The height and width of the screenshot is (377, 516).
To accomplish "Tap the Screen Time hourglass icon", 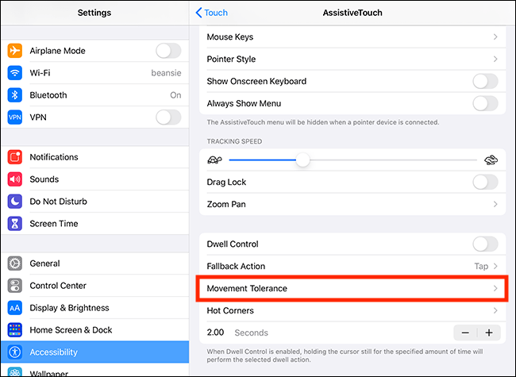I will pyautogui.click(x=15, y=224).
